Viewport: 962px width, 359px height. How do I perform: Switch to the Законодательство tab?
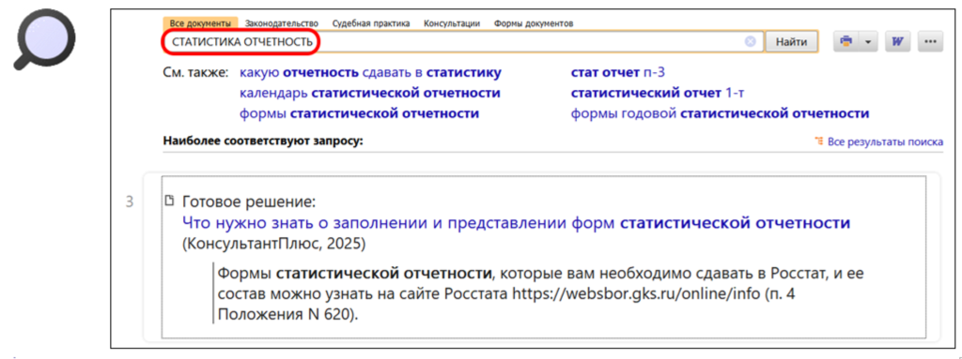(282, 23)
